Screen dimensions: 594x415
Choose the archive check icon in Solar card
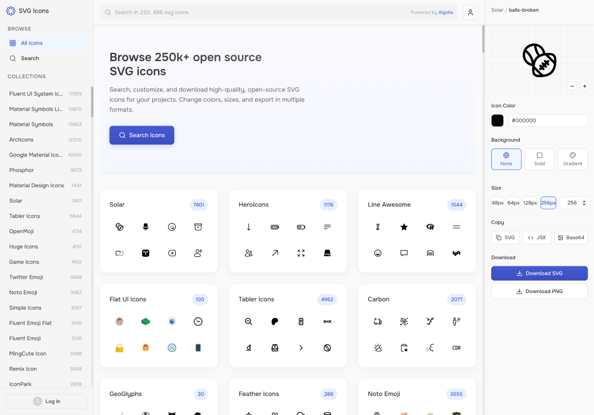(198, 227)
